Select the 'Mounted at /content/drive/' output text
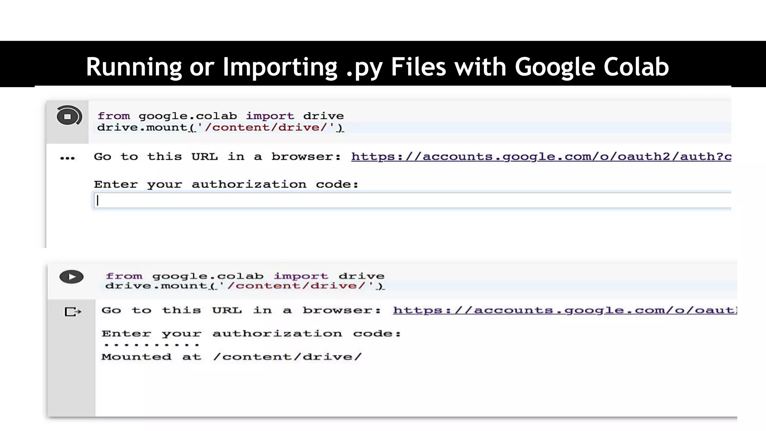The height and width of the screenshot is (431, 766). point(232,357)
